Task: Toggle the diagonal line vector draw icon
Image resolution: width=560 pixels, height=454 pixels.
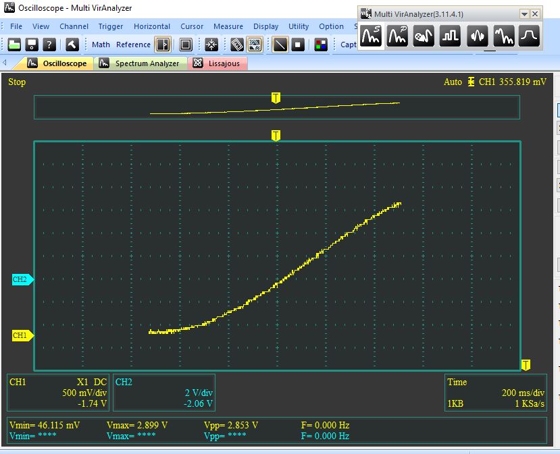Action: pos(280,45)
